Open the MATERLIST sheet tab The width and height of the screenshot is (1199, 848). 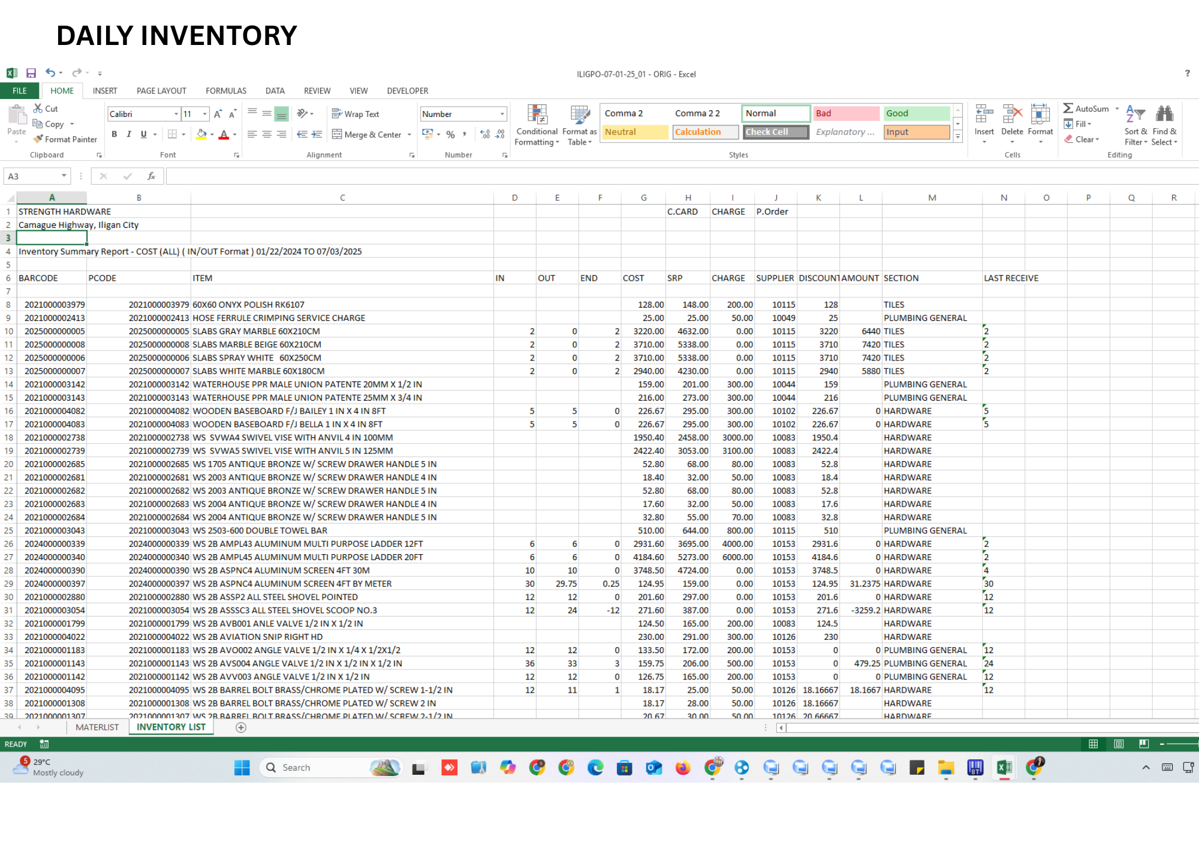(97, 727)
